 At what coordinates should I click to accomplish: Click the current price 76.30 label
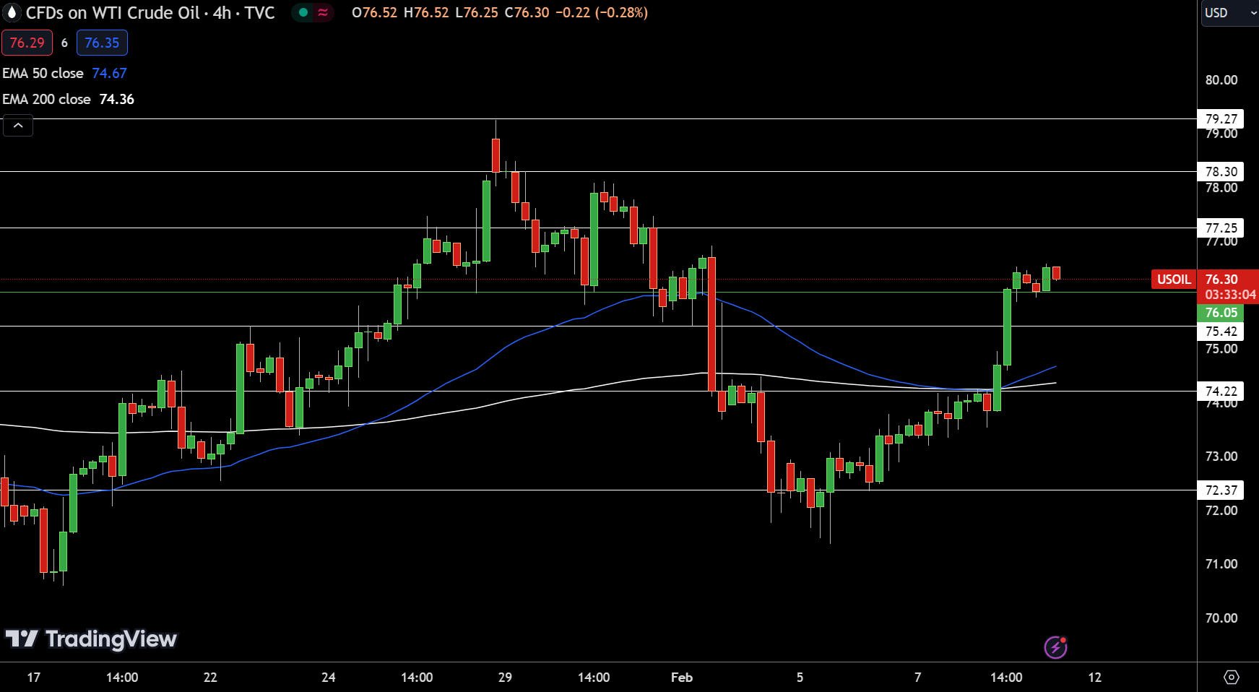coord(1221,279)
